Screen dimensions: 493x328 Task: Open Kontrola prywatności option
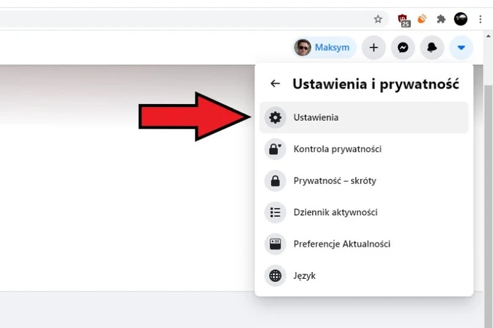[x=364, y=149]
